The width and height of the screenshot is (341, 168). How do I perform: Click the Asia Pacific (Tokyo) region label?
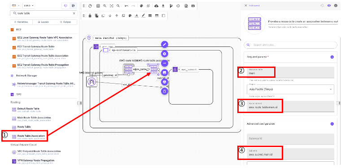[x=110, y=38]
